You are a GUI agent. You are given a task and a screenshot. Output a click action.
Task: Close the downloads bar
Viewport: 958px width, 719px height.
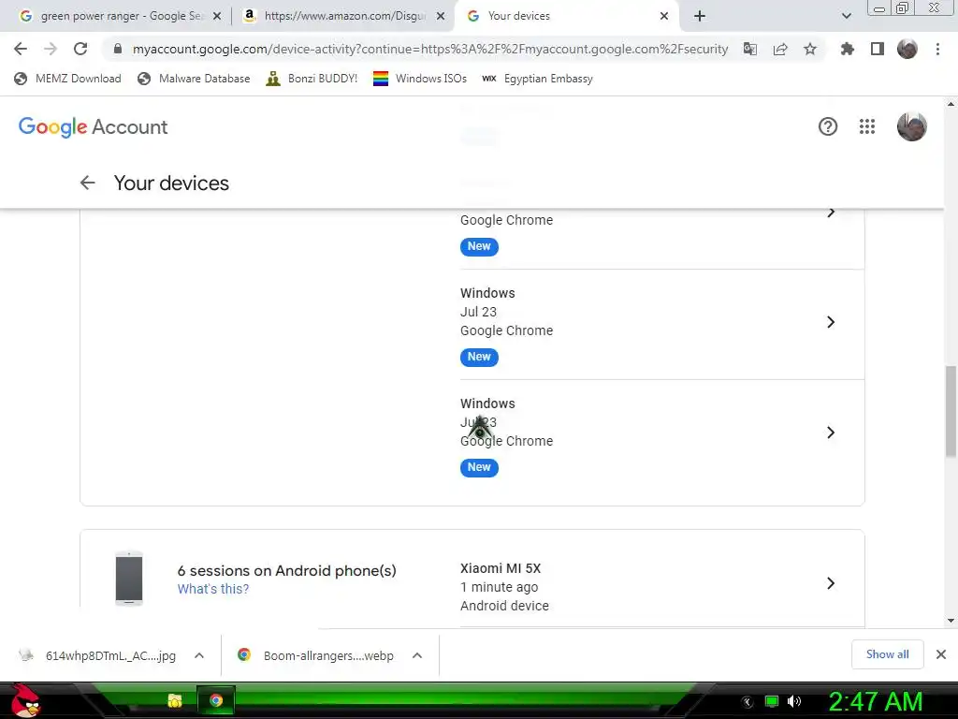tap(941, 654)
